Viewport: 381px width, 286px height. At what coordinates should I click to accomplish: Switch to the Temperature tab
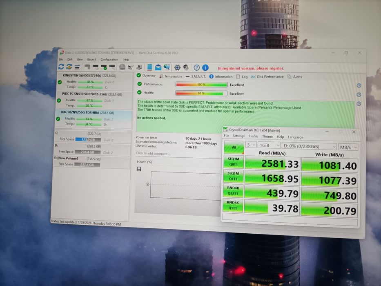click(171, 76)
